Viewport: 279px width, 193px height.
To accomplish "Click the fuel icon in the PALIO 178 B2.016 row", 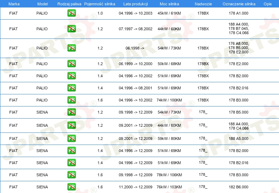I will [x=71, y=88].
